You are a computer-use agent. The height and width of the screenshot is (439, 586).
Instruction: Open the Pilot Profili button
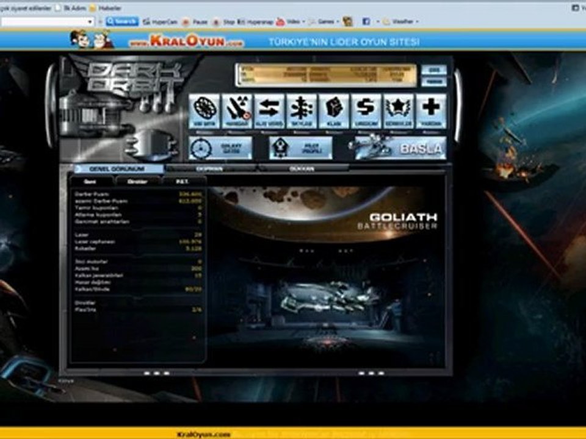pos(301,148)
